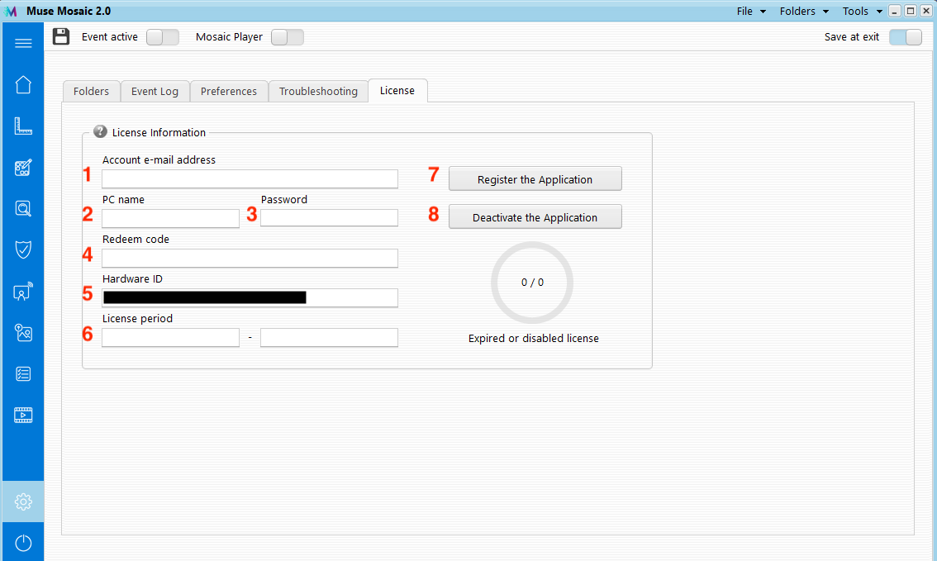Switch to the Folders tab
937x561 pixels.
[92, 92]
